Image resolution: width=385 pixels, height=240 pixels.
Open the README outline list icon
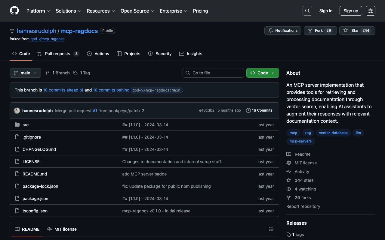point(271,229)
